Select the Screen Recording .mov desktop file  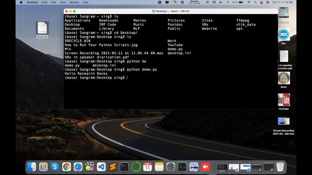(284, 126)
